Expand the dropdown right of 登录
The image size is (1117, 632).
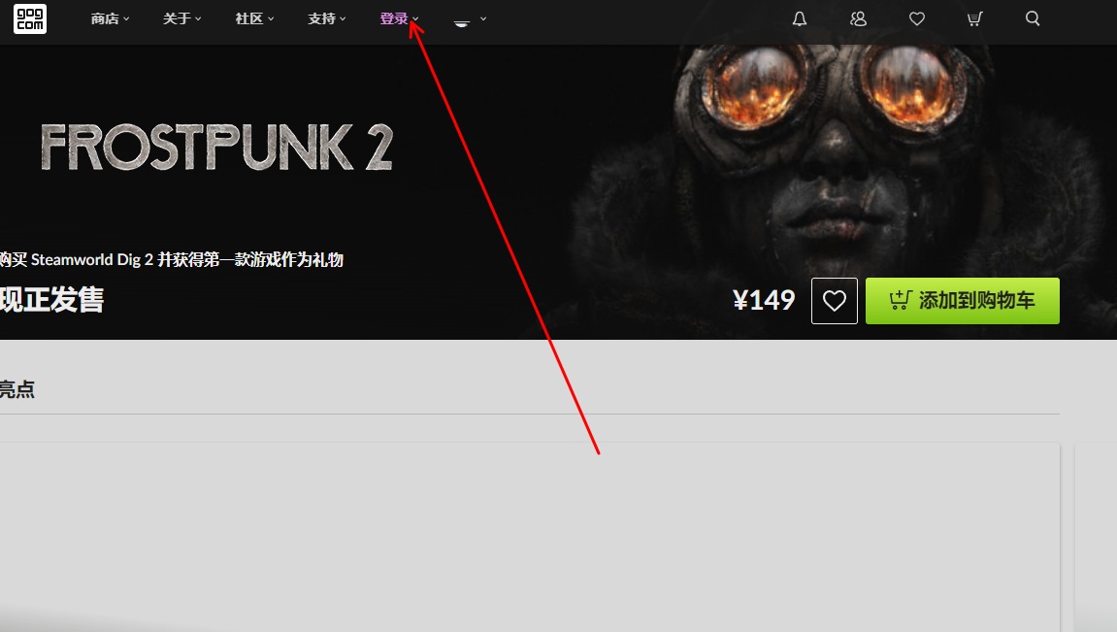470,20
